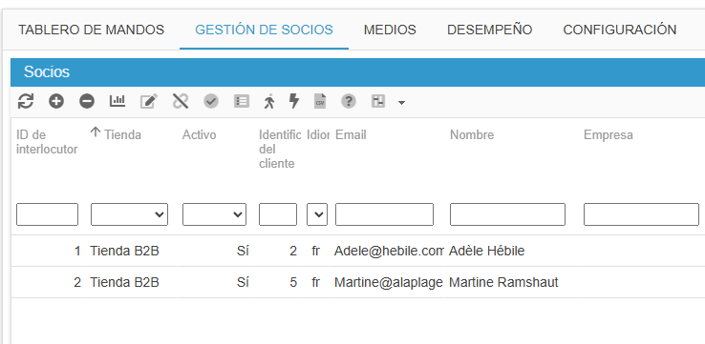Open the bar chart statistics icon
Screen dimensions: 705x344
117,101
